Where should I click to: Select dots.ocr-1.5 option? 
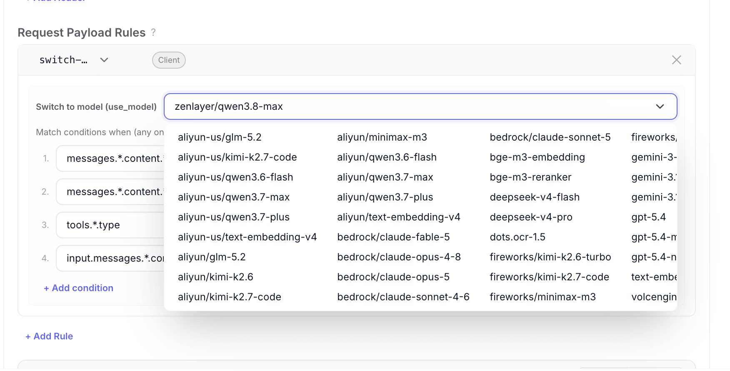click(x=517, y=237)
